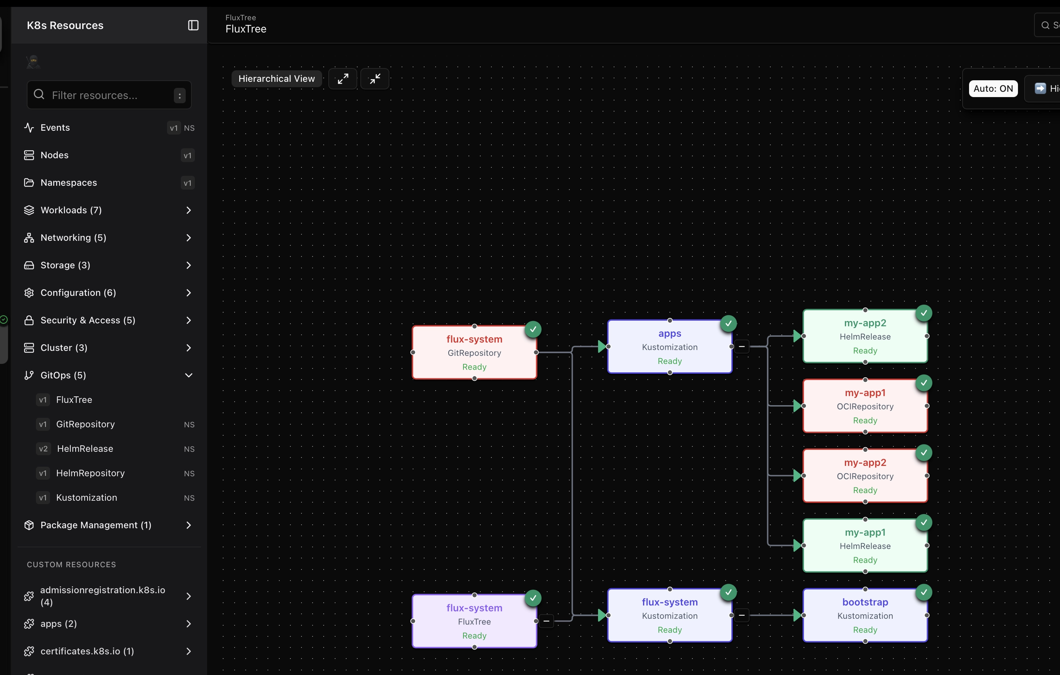The height and width of the screenshot is (675, 1060).
Task: Open Namespaces resource list
Action: [69, 183]
